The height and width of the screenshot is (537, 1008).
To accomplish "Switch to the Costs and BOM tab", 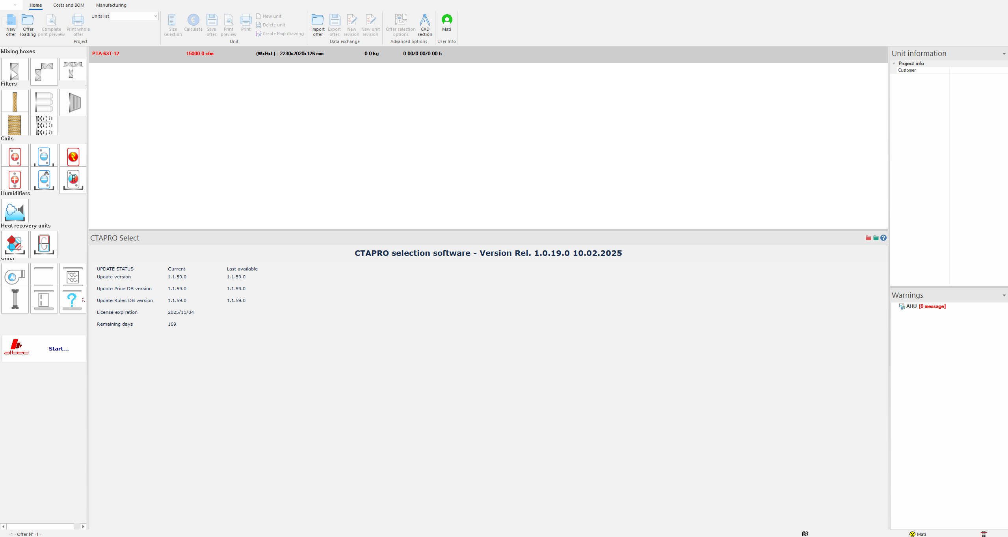I will tap(69, 5).
